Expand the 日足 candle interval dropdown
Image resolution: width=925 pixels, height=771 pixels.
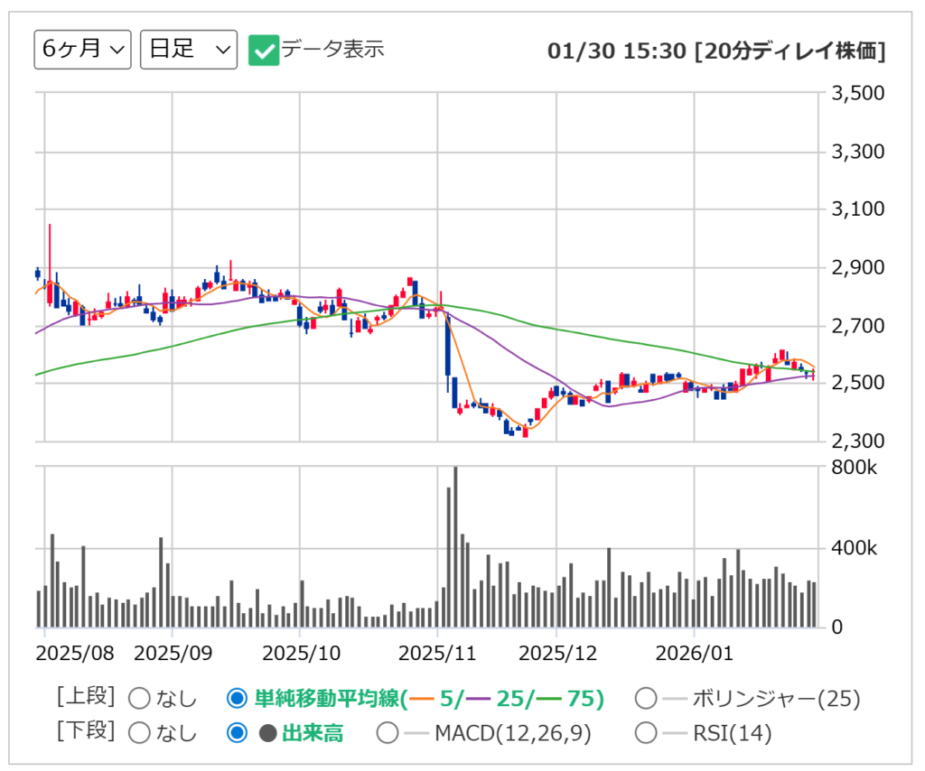pyautogui.click(x=189, y=50)
